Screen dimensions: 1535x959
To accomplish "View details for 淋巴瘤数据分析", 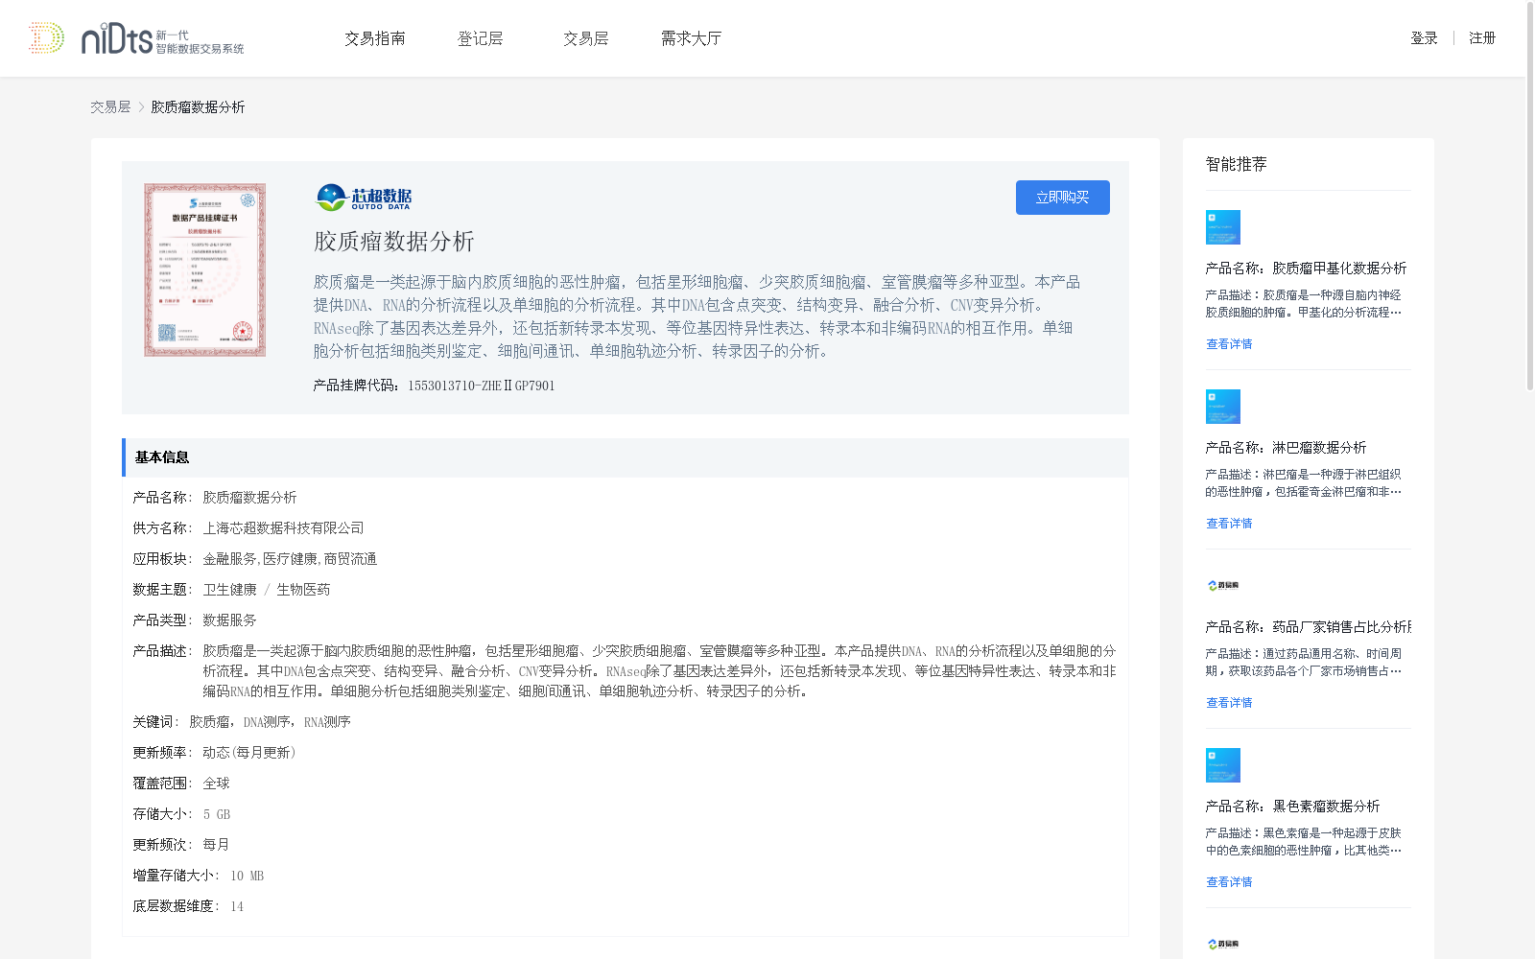I will click(x=1229, y=524).
